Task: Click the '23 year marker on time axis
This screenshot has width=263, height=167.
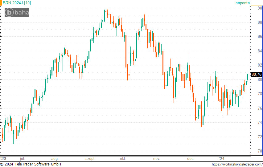Action: 3,159
